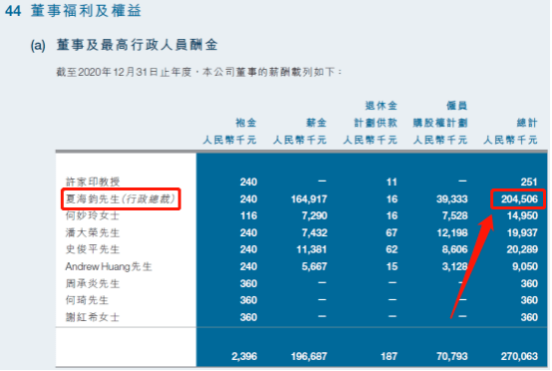Click the salary grand total 196,687
Image resolution: width=552 pixels, height=371 pixels.
(309, 356)
